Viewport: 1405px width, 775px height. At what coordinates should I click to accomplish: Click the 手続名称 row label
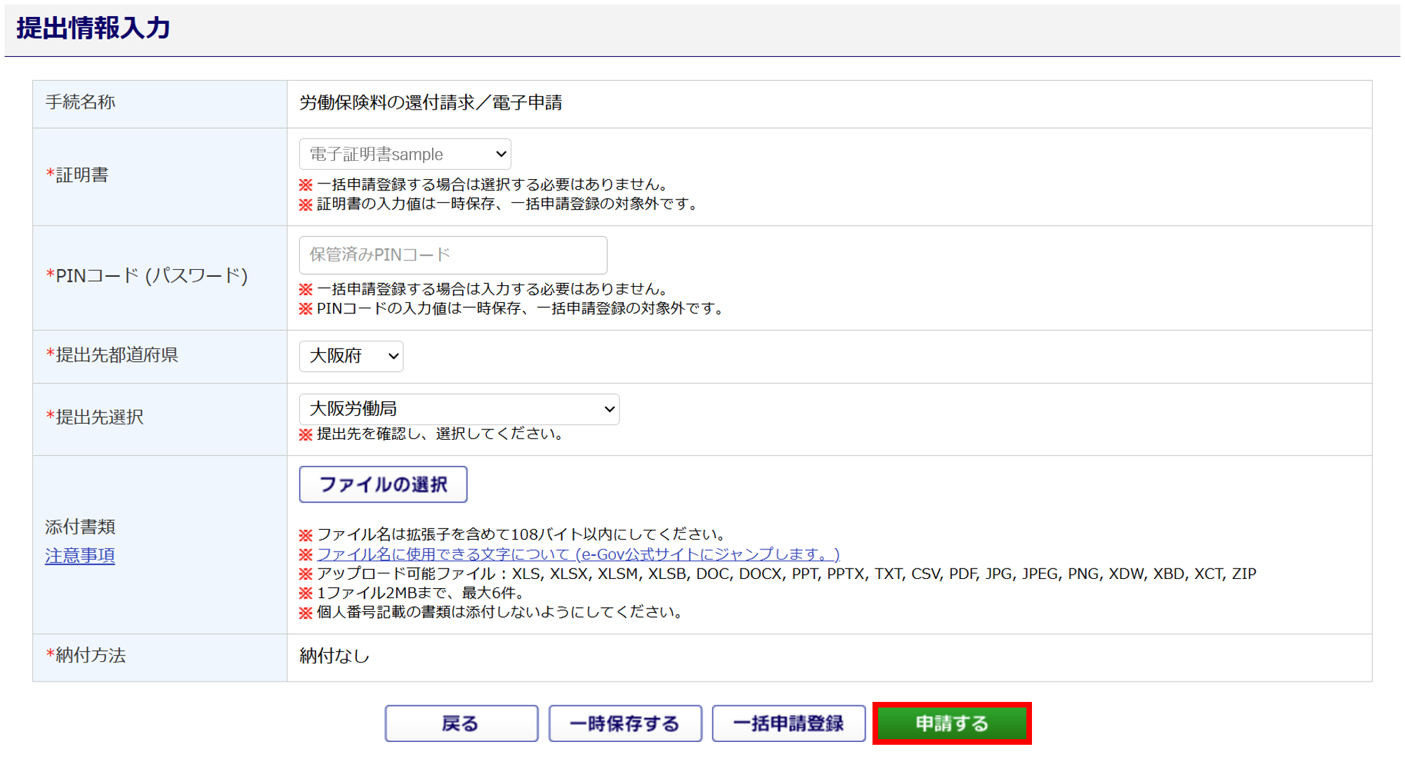80,103
